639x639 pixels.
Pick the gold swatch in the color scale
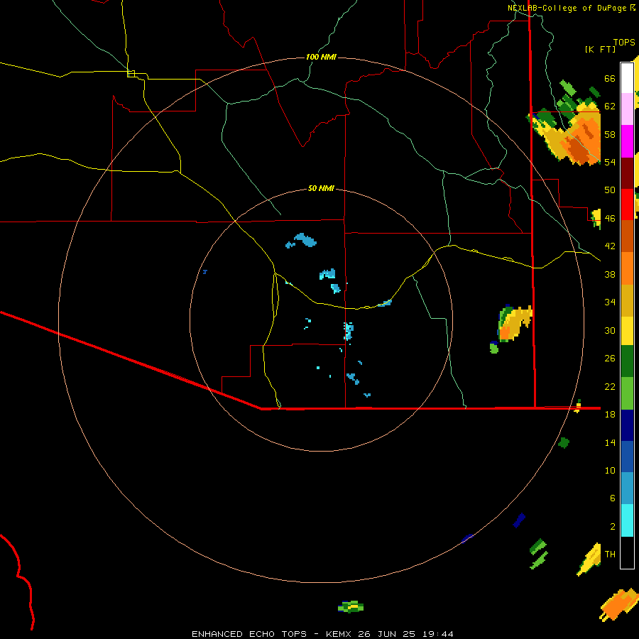click(627, 300)
